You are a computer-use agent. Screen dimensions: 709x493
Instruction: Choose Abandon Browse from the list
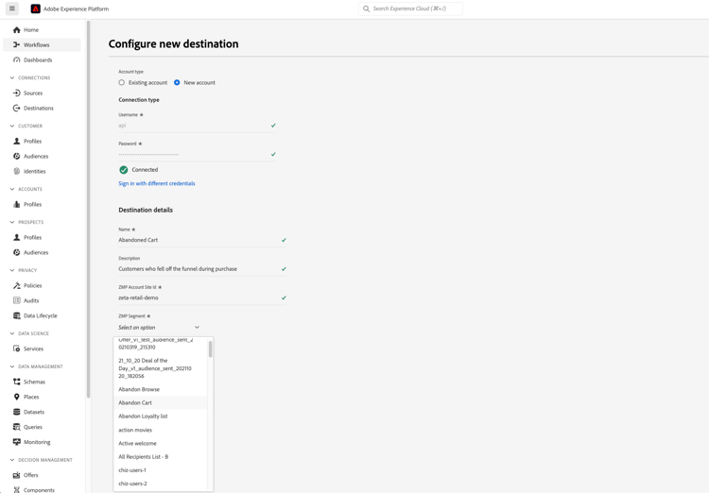coord(161,389)
